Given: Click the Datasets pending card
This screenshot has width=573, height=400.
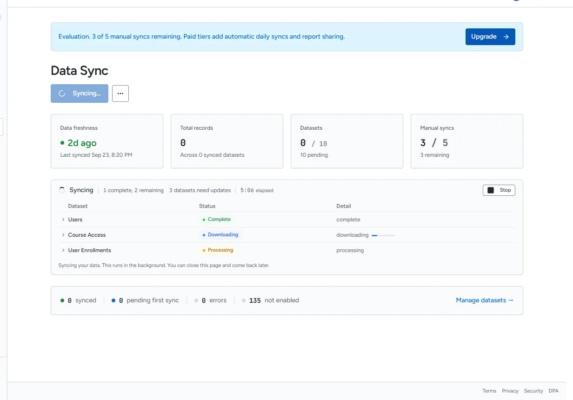Looking at the screenshot, I should tap(347, 141).
